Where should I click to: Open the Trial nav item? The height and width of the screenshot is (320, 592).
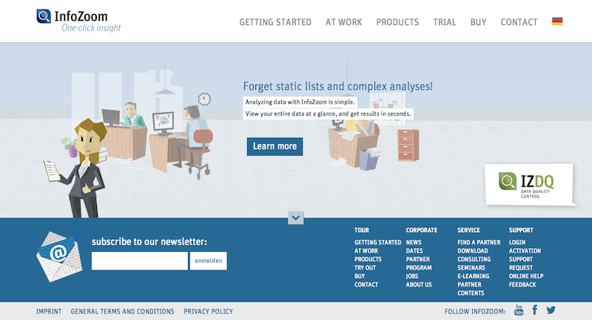coord(445,22)
